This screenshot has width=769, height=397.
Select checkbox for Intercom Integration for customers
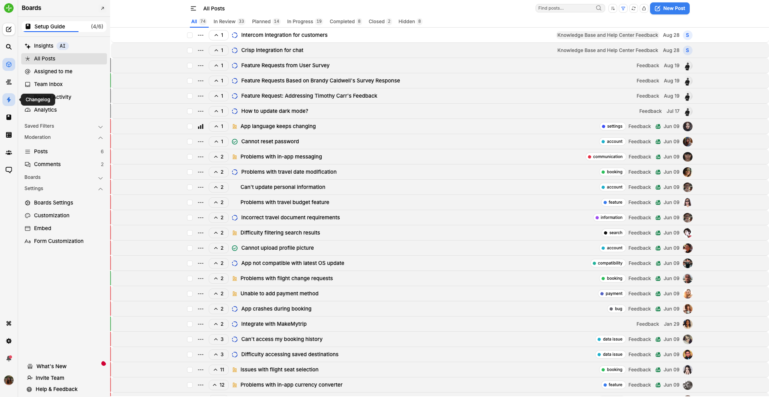190,35
